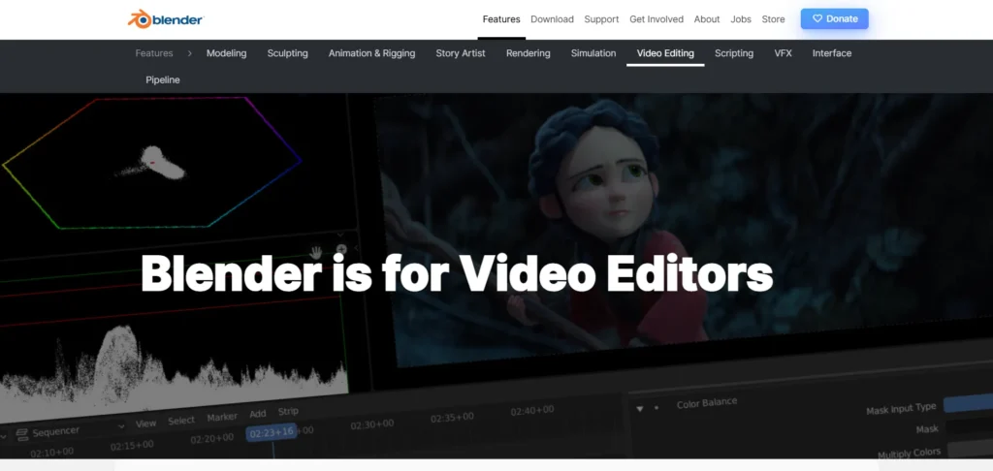The width and height of the screenshot is (993, 471).
Task: Open the Story Artist tab
Action: click(x=461, y=53)
